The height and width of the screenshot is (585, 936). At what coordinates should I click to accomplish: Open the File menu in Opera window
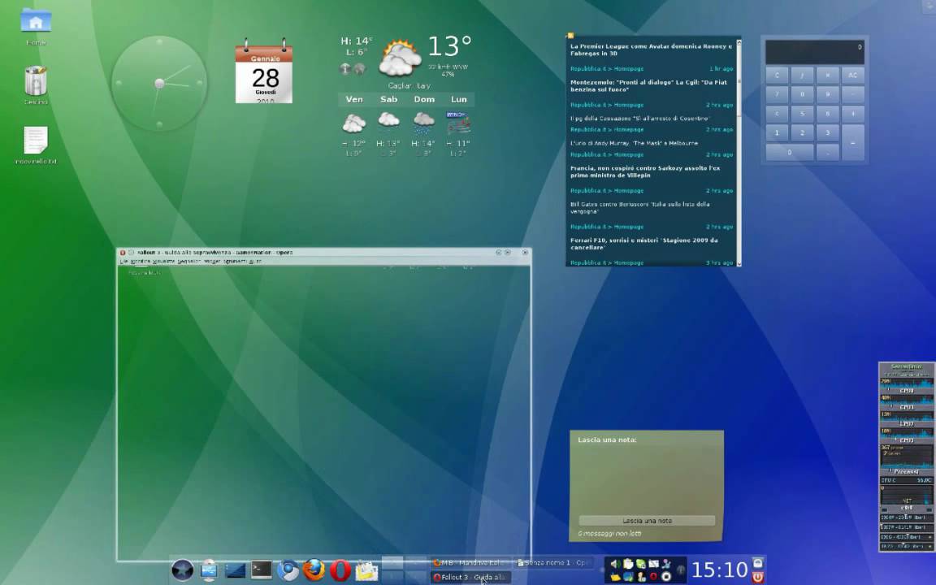pos(123,262)
